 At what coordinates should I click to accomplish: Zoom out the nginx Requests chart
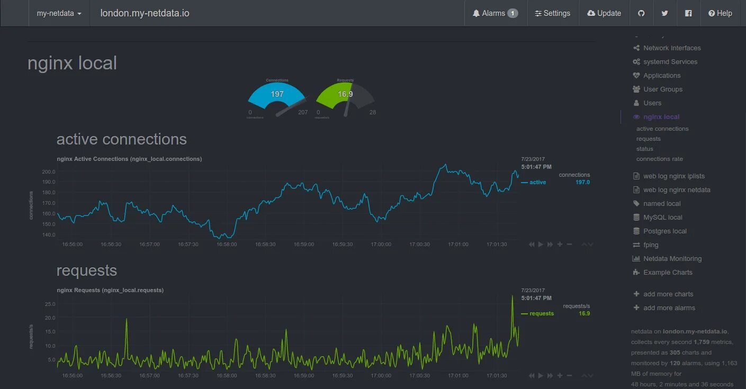click(x=569, y=375)
